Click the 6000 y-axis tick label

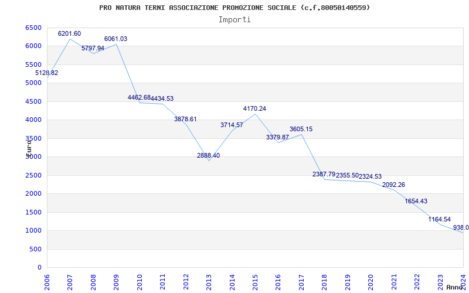[33, 46]
